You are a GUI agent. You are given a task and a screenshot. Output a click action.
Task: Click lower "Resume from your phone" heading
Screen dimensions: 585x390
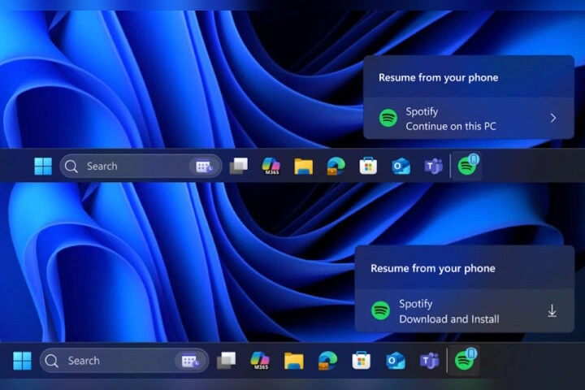click(x=433, y=269)
